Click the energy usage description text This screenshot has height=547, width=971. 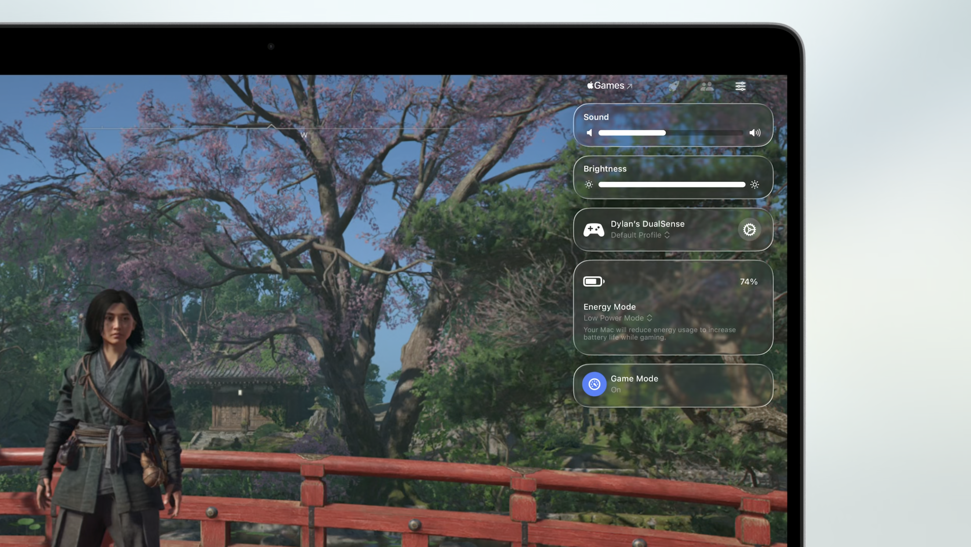point(660,334)
